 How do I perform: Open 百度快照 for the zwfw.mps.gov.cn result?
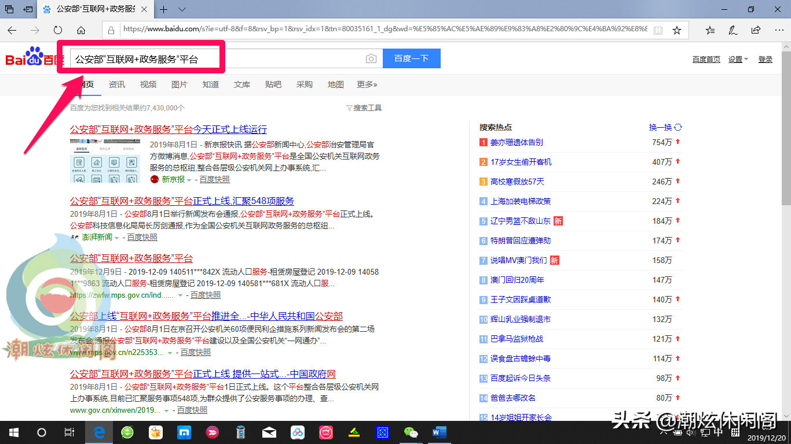coord(206,295)
